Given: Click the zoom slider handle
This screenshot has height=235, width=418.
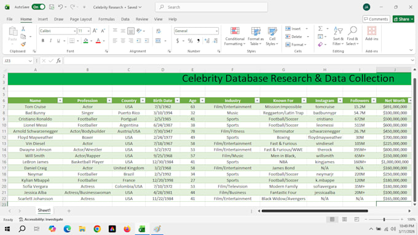Looking at the screenshot, I should (x=384, y=219).
